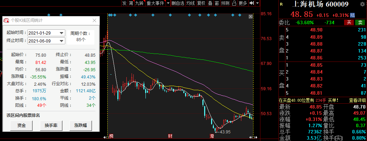Toggle 均线 moving average lines
367x141 pixels.
(x=191, y=3)
